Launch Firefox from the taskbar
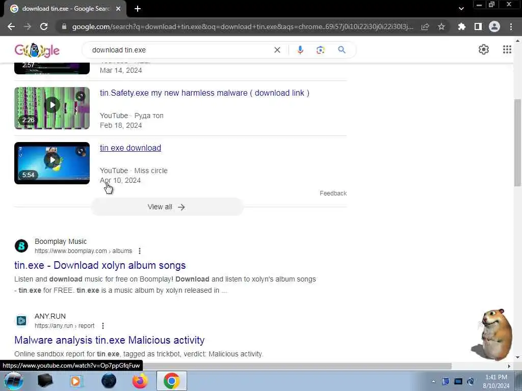Image resolution: width=522 pixels, height=391 pixels. click(x=140, y=381)
